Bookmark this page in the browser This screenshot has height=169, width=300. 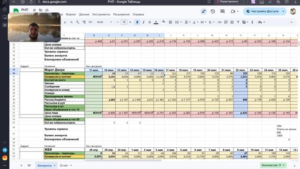tap(209, 2)
